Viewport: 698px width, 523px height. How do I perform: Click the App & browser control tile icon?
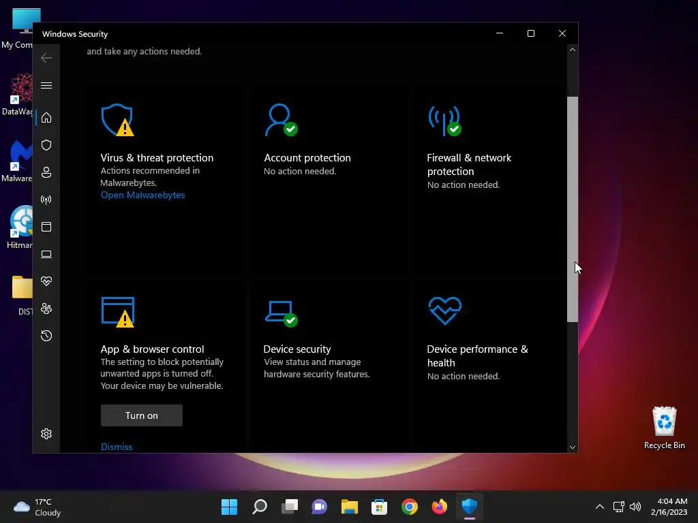pos(117,312)
